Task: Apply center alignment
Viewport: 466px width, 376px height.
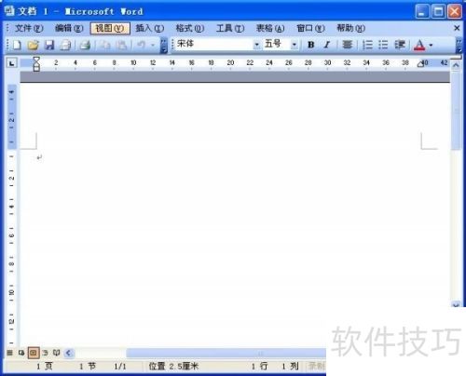Action: (x=347, y=45)
